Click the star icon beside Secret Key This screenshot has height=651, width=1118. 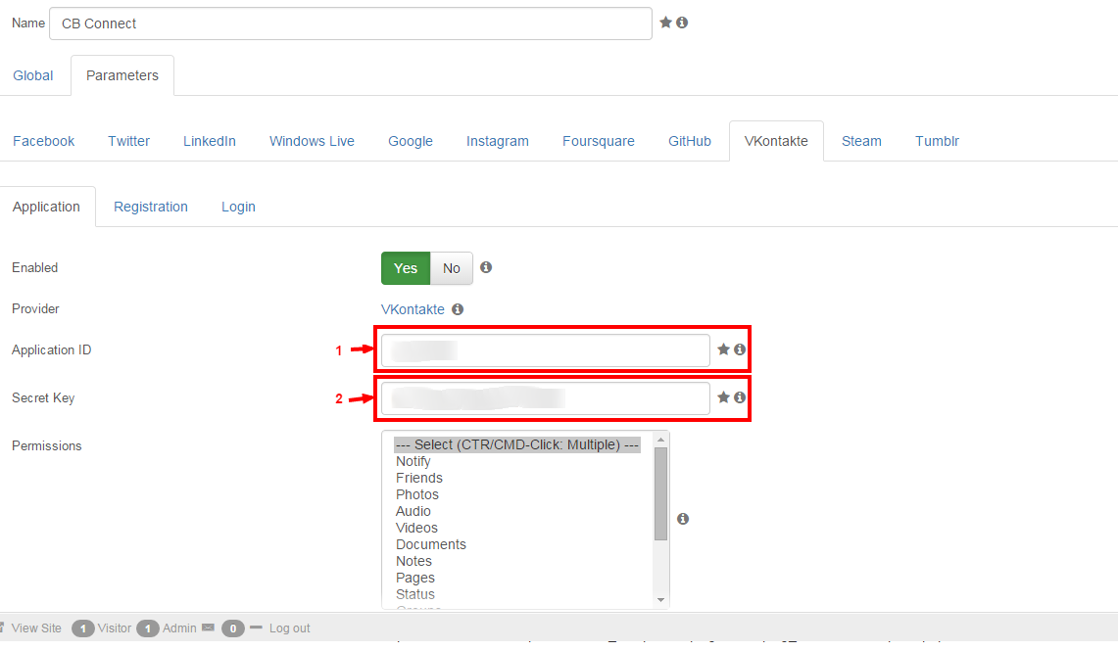pyautogui.click(x=723, y=396)
